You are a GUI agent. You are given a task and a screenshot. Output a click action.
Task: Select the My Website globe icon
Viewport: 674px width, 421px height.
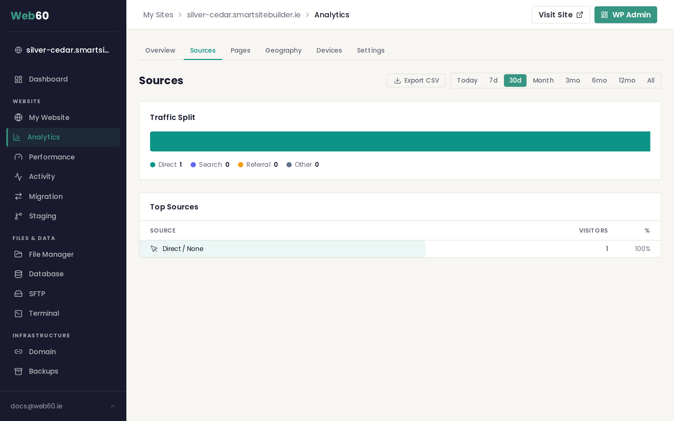[18, 117]
